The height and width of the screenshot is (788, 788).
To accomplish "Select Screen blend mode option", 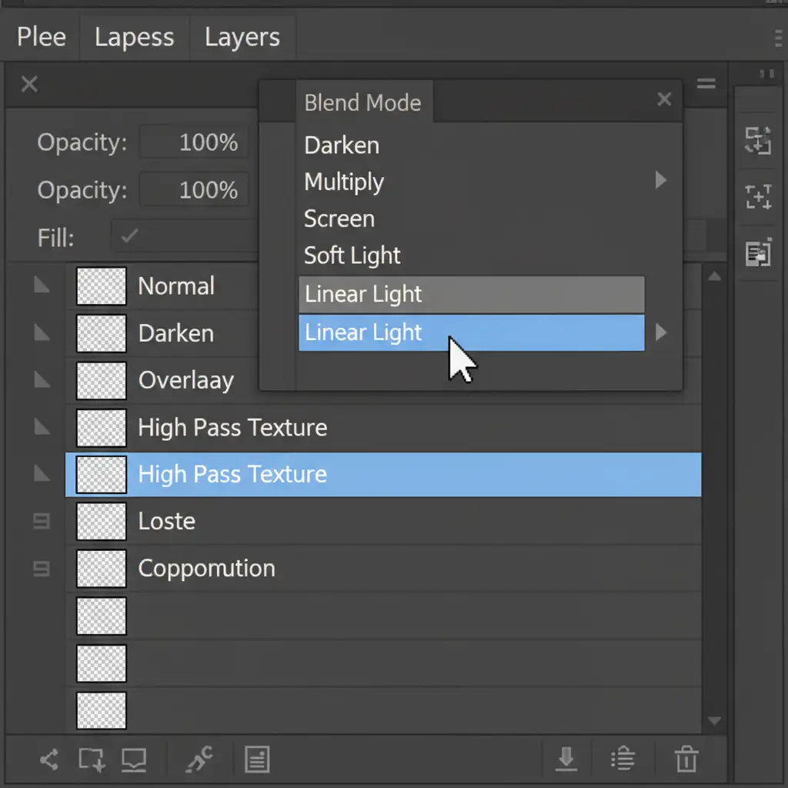I will coord(339,219).
